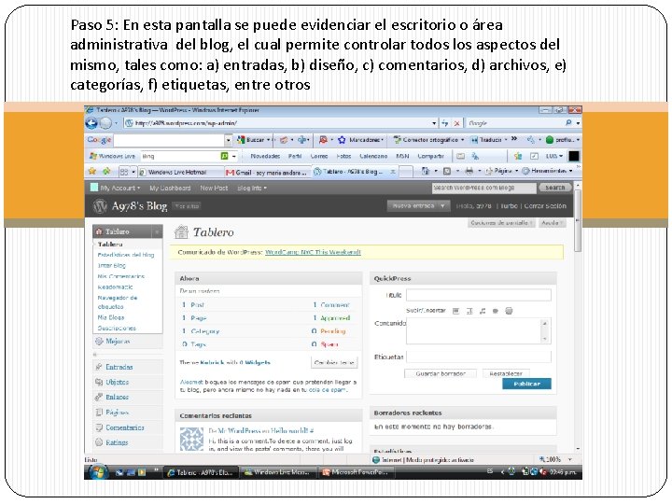Click QuickPress add image icon
This screenshot has width=672, height=504.
[456, 311]
